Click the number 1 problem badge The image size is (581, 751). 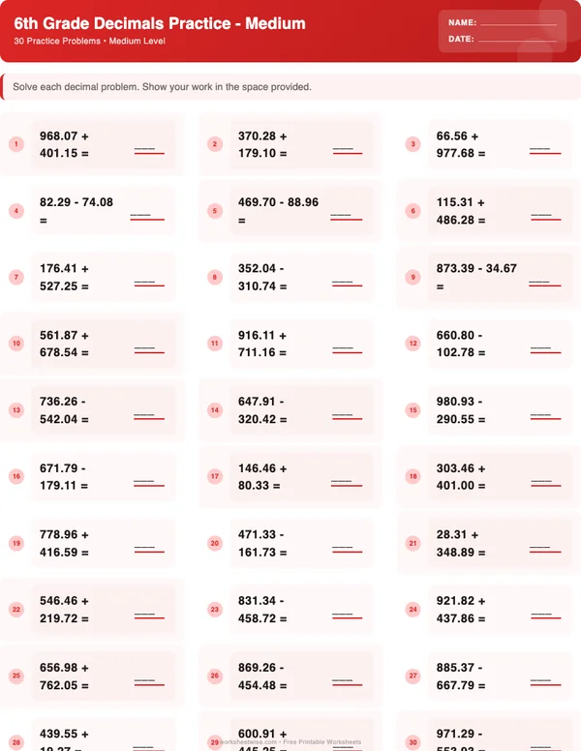16,145
